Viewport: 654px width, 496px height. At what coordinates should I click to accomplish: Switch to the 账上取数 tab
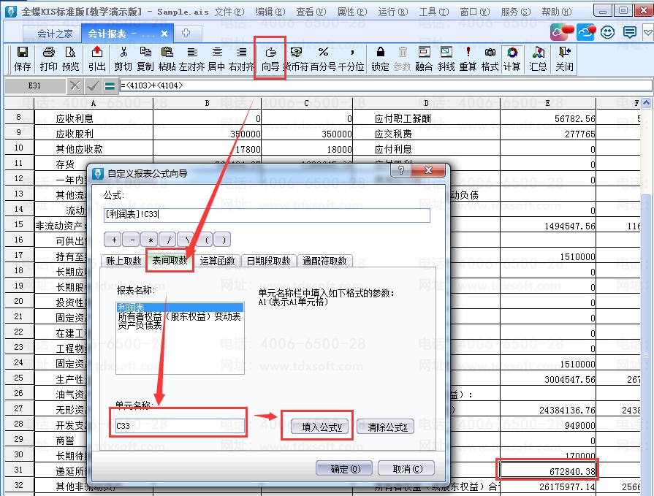tap(123, 261)
